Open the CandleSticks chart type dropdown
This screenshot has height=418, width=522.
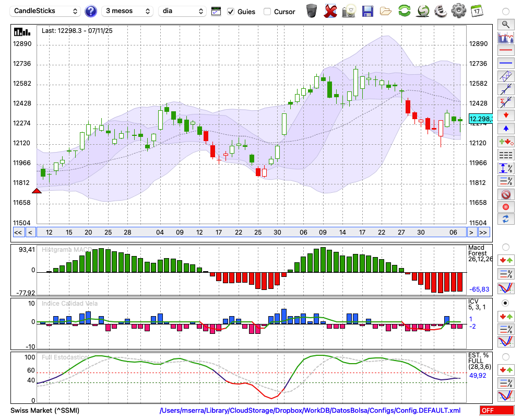point(46,11)
